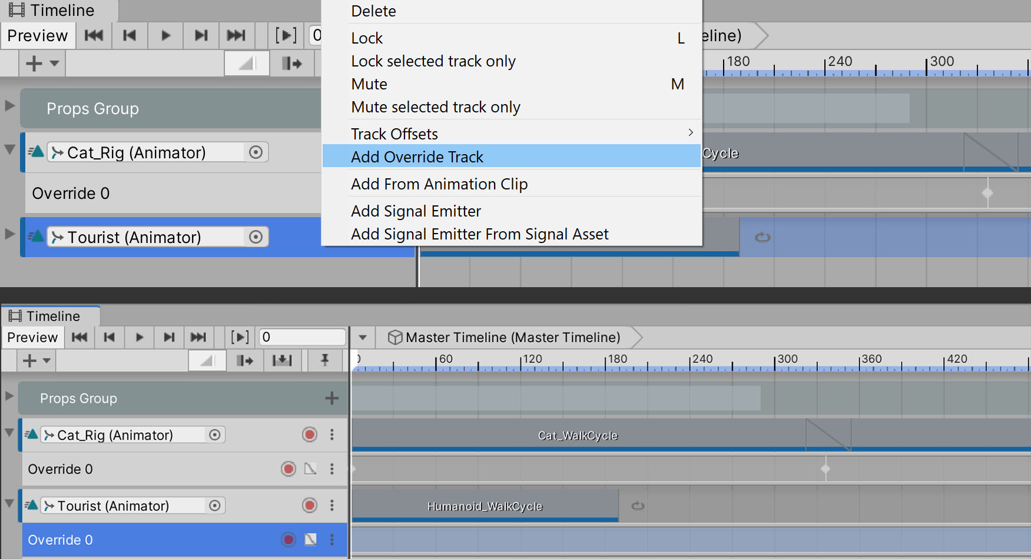
Task: Play the Master Timeline in lower panel
Action: tap(139, 337)
